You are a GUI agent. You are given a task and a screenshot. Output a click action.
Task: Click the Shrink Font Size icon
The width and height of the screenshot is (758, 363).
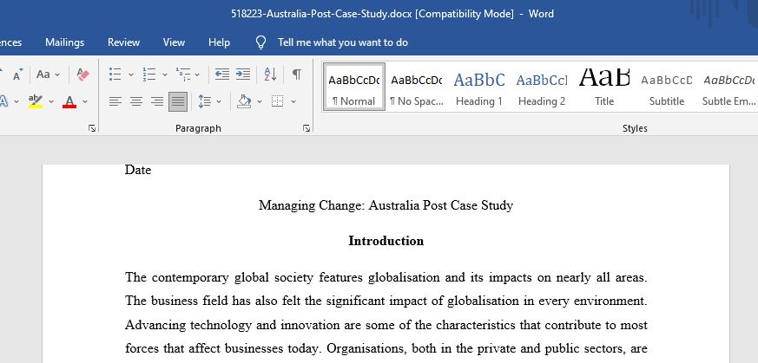click(17, 75)
